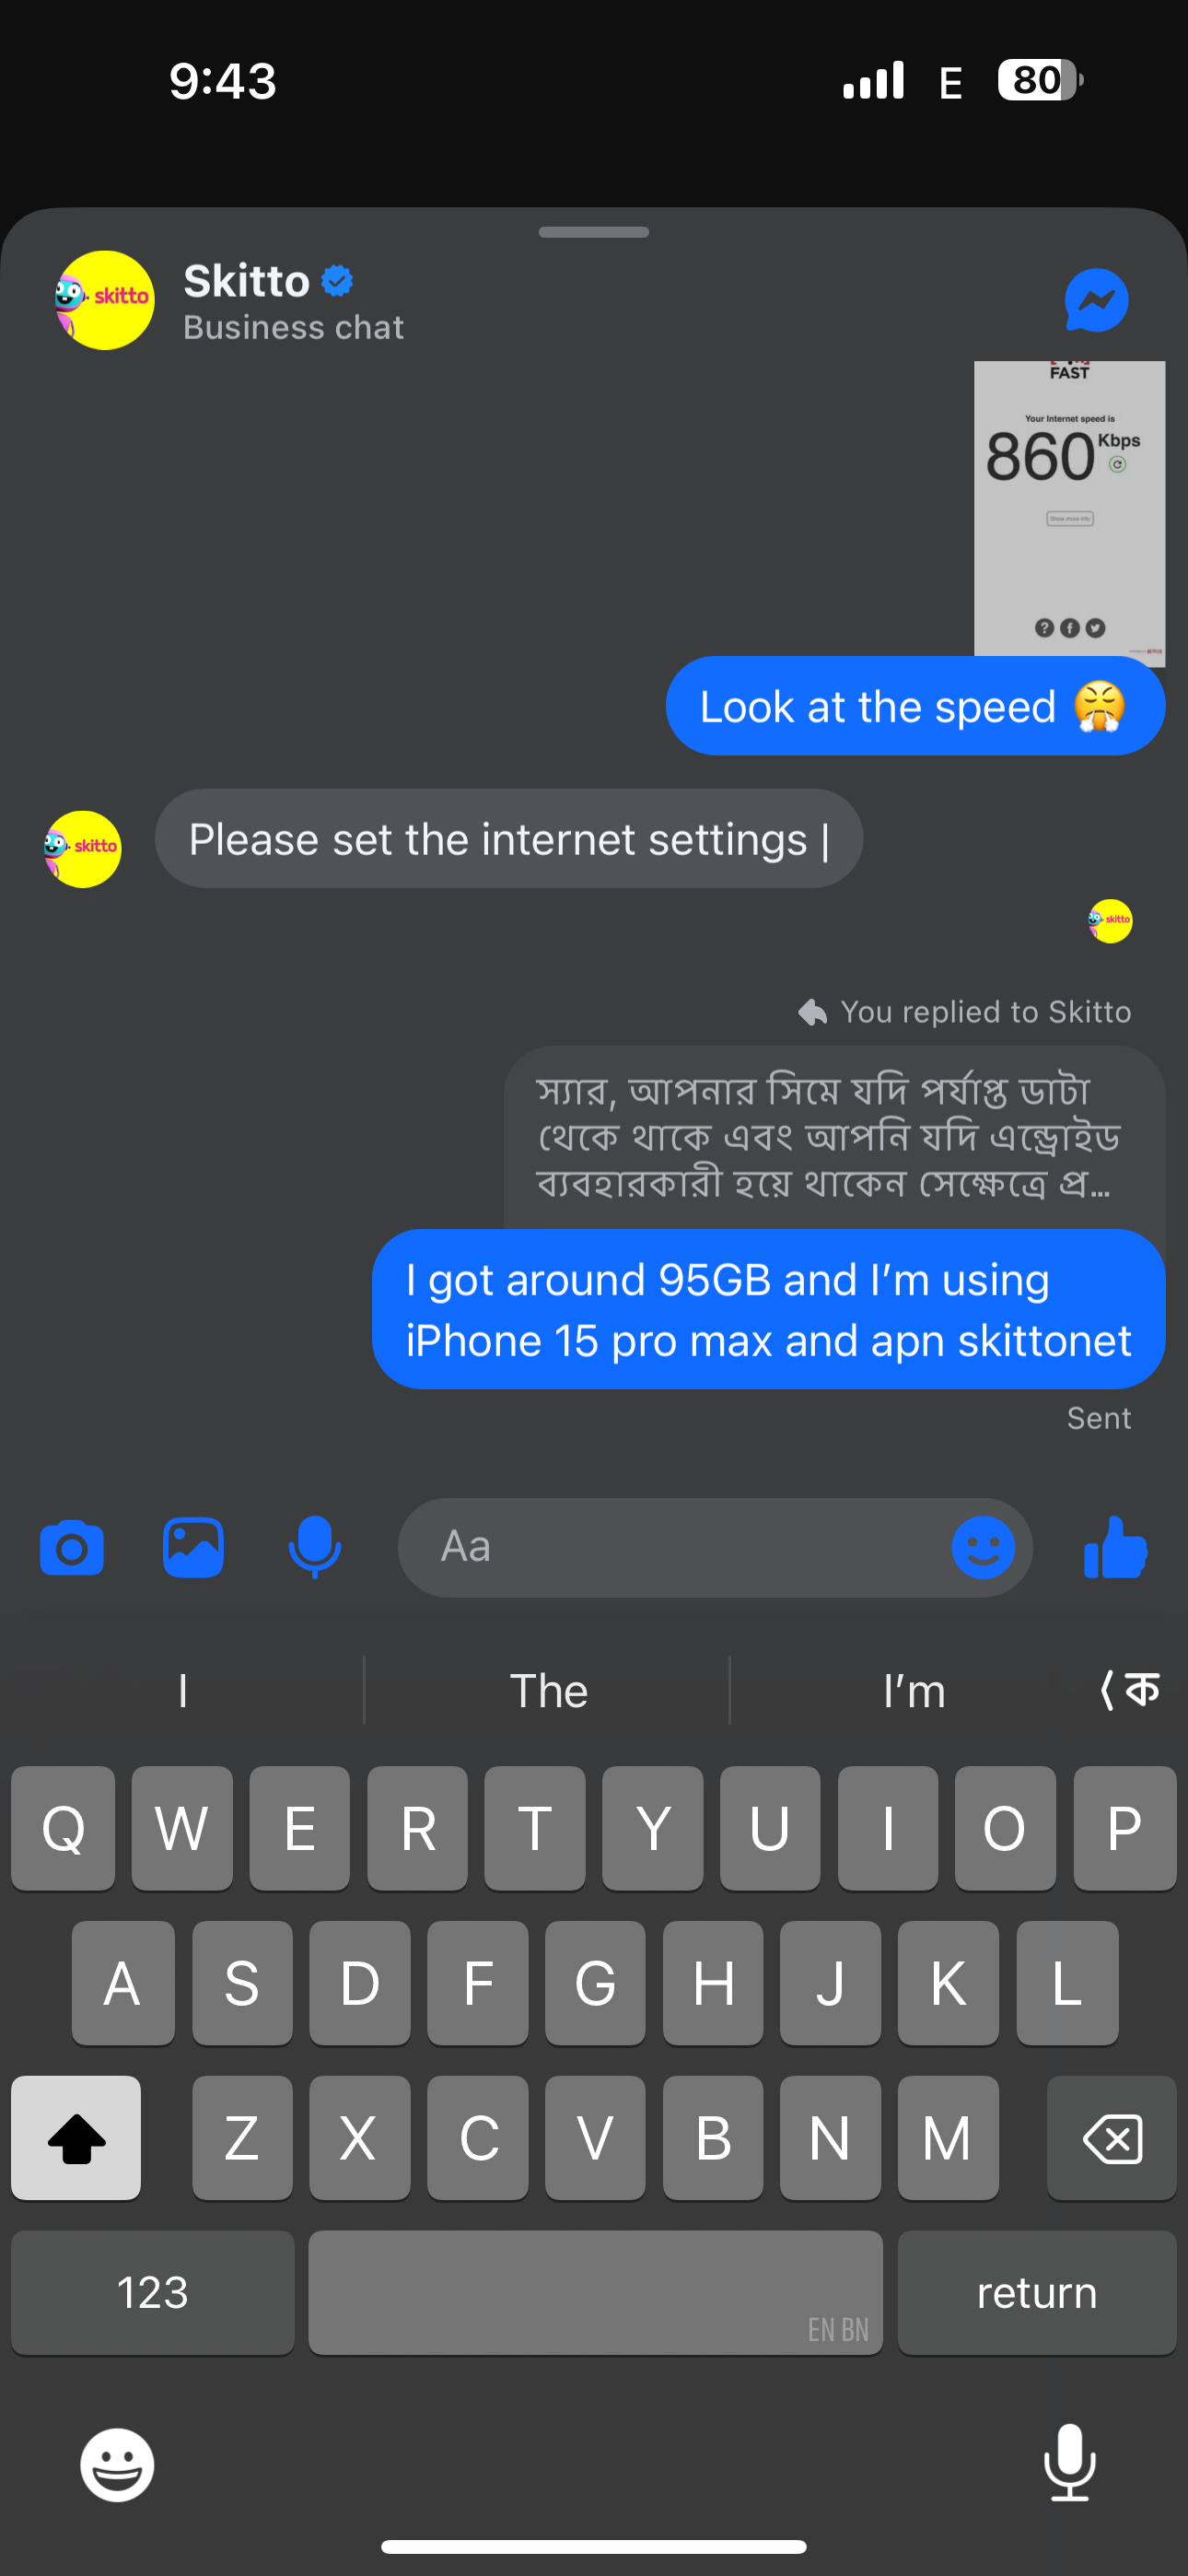The width and height of the screenshot is (1188, 2576).
Task: Choose "I'm" word suggestion
Action: point(914,1691)
